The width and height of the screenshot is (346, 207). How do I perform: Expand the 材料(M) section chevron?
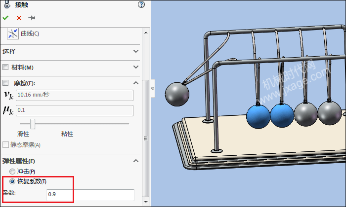(136, 67)
